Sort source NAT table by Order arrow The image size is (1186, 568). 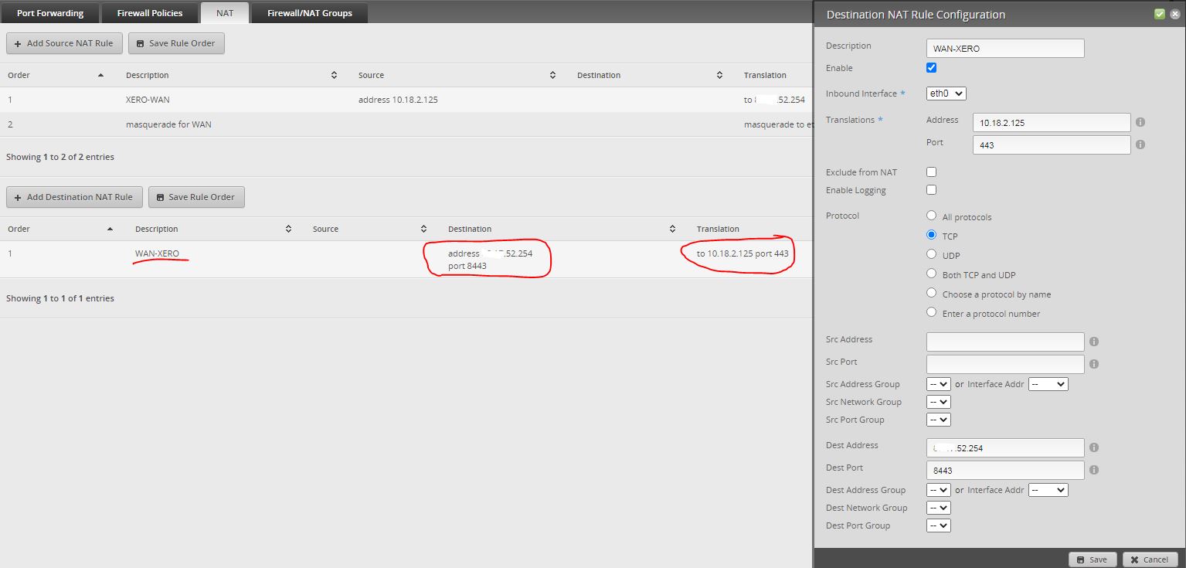100,75
